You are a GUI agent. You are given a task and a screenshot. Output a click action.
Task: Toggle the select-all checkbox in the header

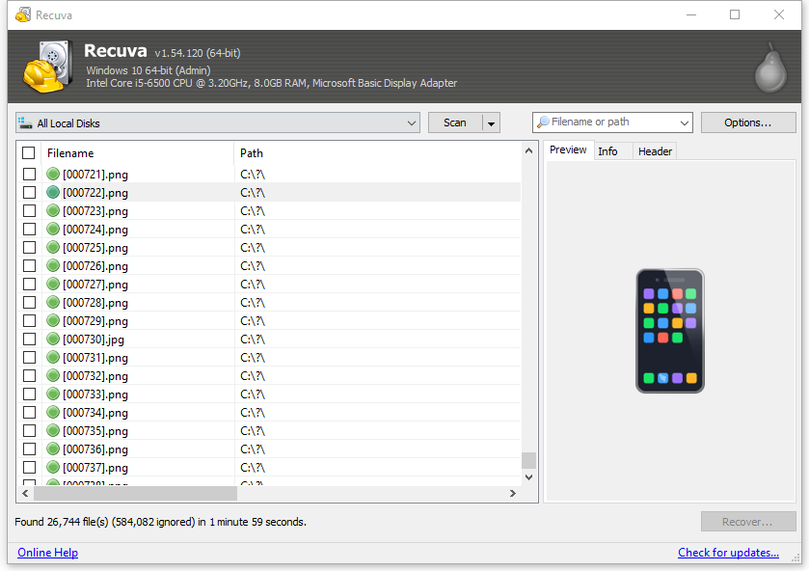pyautogui.click(x=28, y=152)
